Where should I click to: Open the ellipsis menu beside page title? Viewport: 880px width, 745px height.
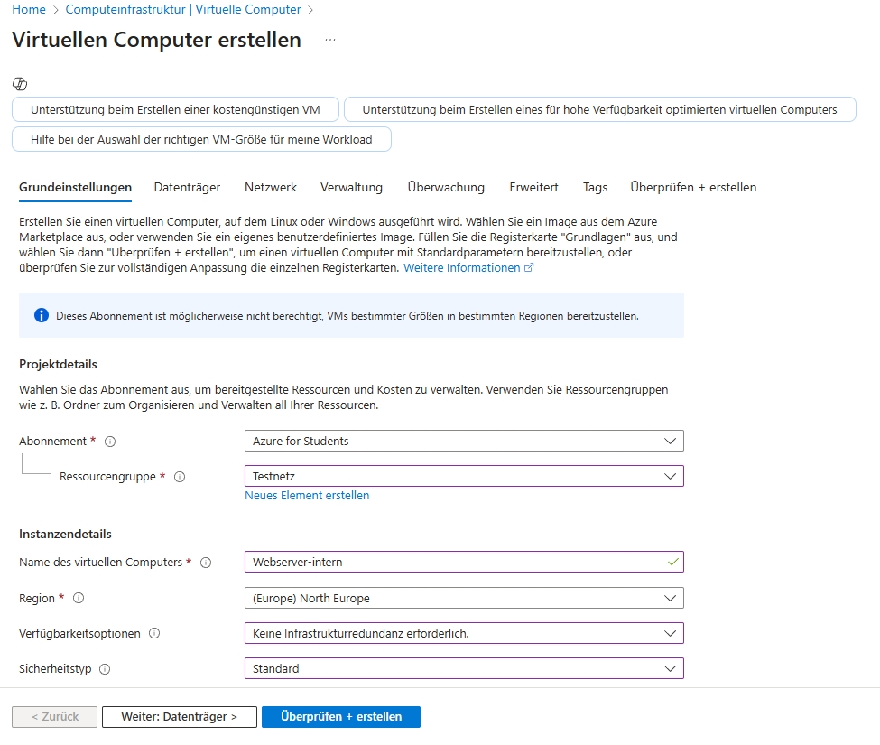(330, 41)
